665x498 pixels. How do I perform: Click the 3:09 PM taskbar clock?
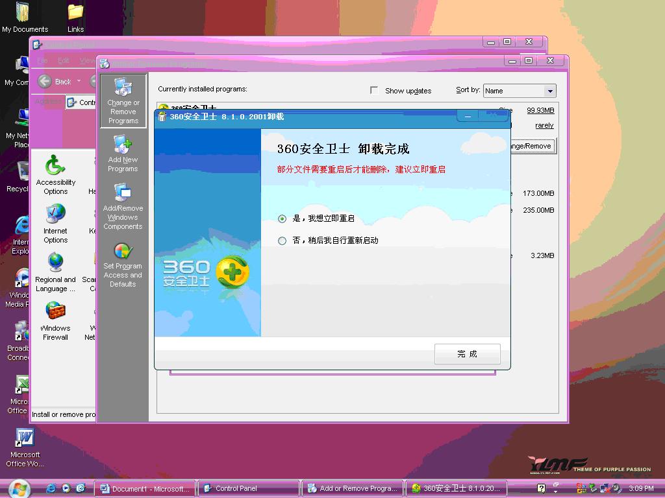pos(641,489)
